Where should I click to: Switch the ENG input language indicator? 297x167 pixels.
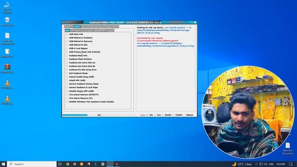271,164
